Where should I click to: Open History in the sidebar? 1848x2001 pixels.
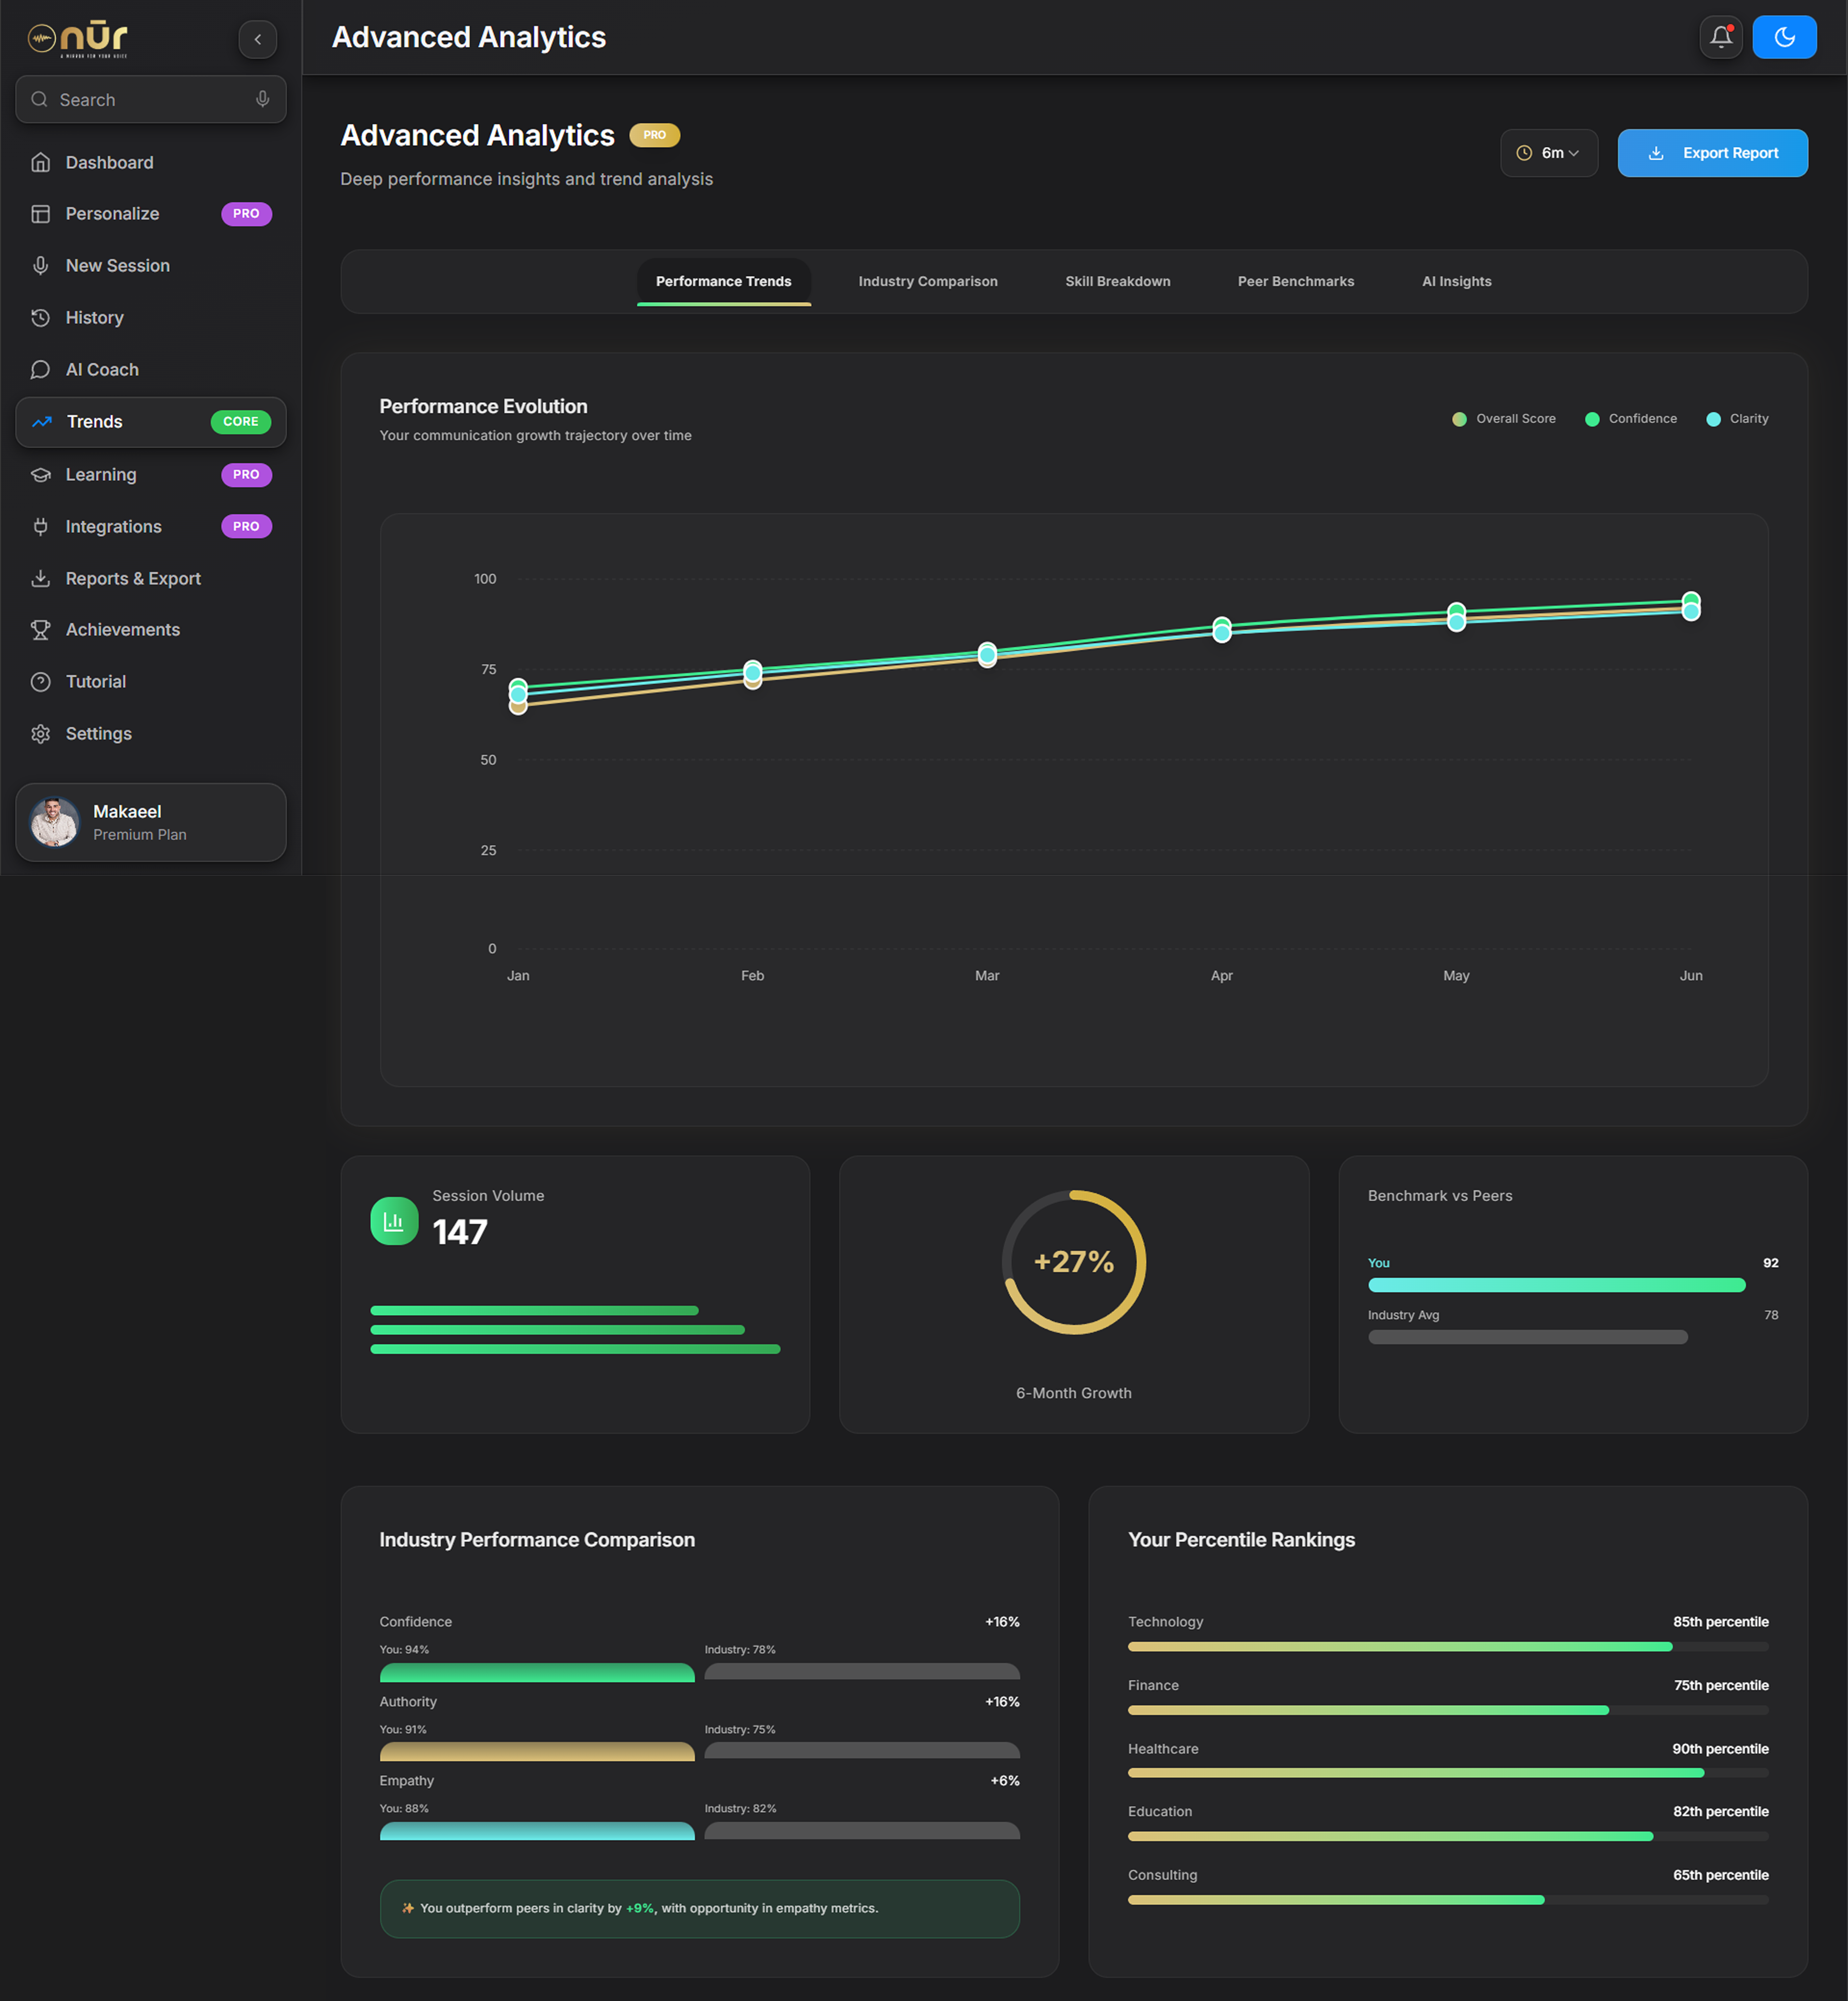pyautogui.click(x=94, y=317)
